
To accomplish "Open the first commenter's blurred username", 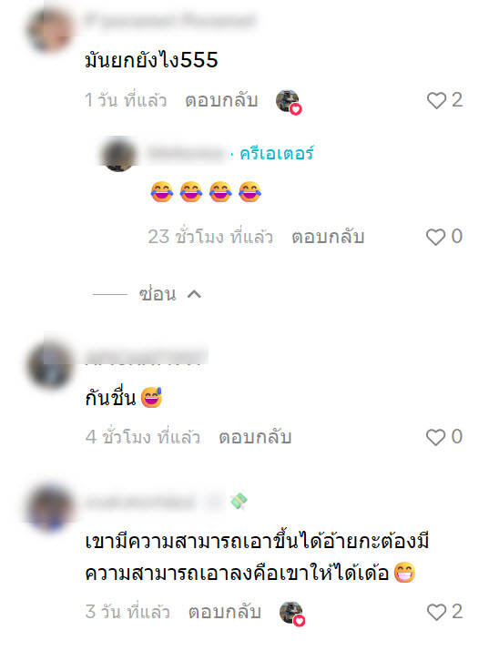I will (170, 20).
